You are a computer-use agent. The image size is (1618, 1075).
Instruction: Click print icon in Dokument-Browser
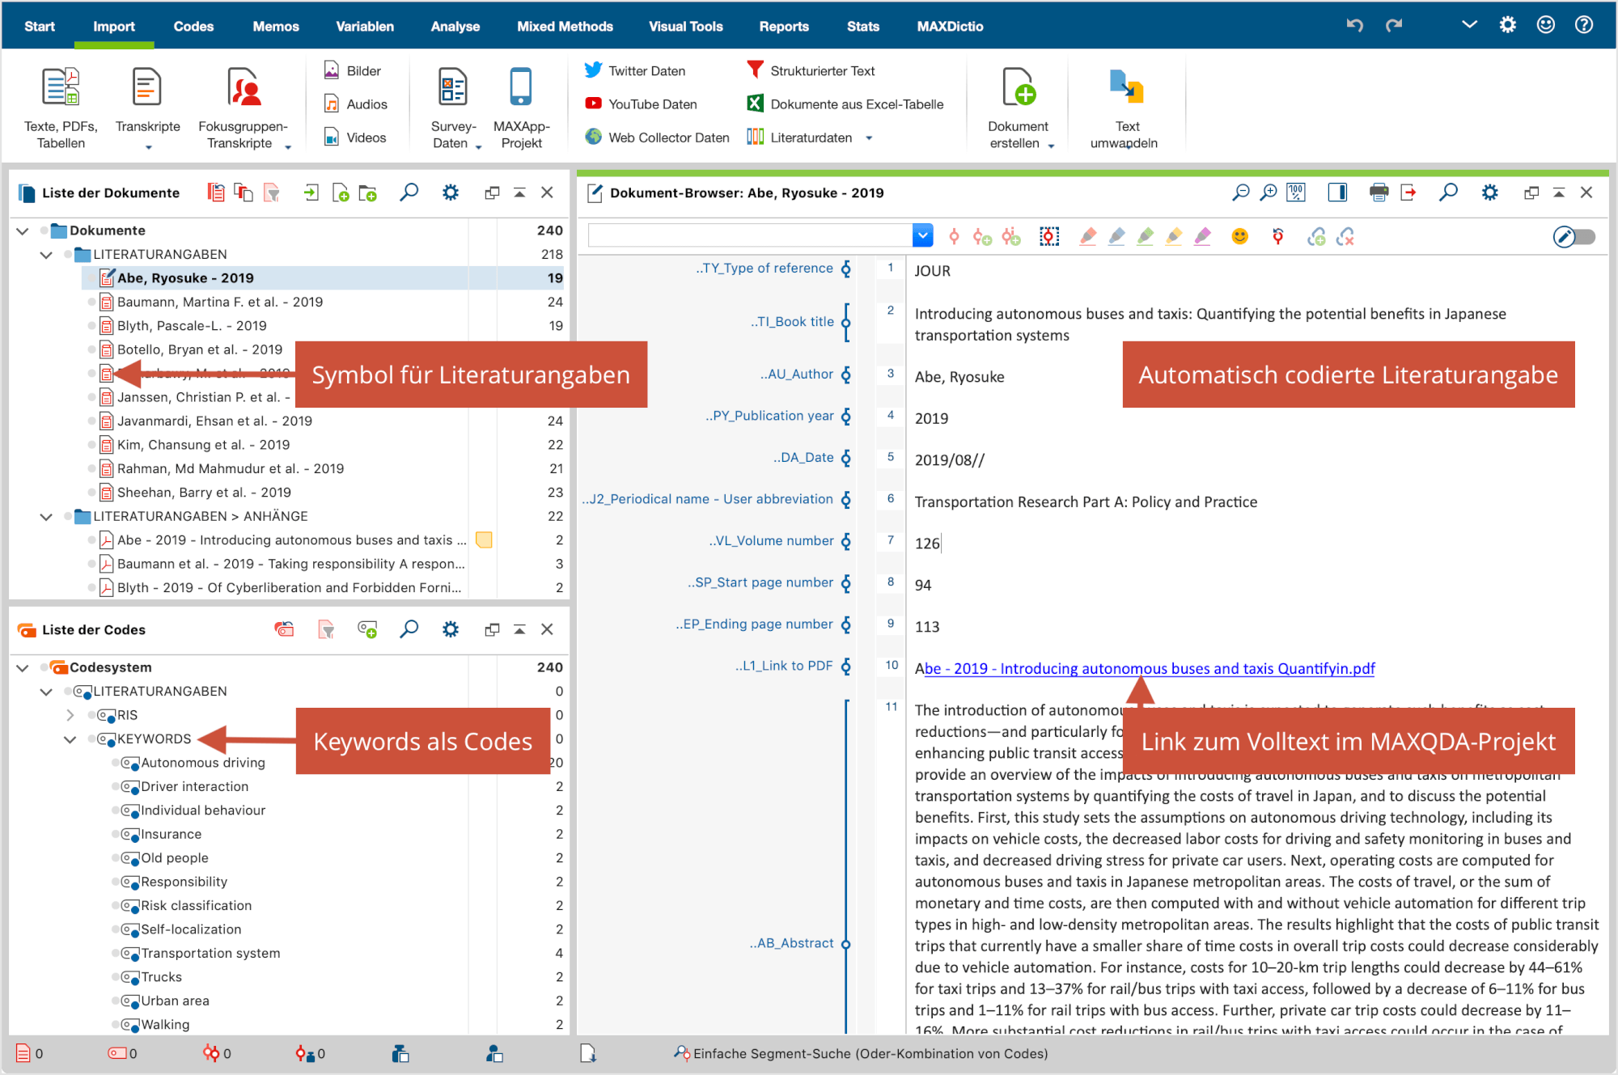1379,193
